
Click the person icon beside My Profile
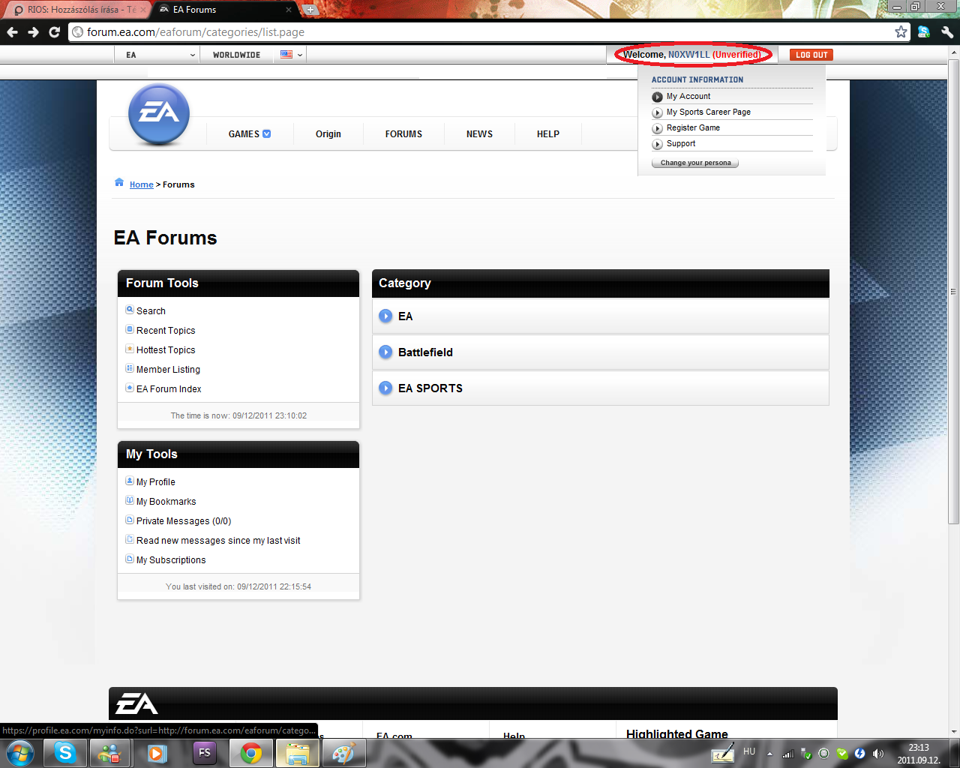pyautogui.click(x=130, y=481)
